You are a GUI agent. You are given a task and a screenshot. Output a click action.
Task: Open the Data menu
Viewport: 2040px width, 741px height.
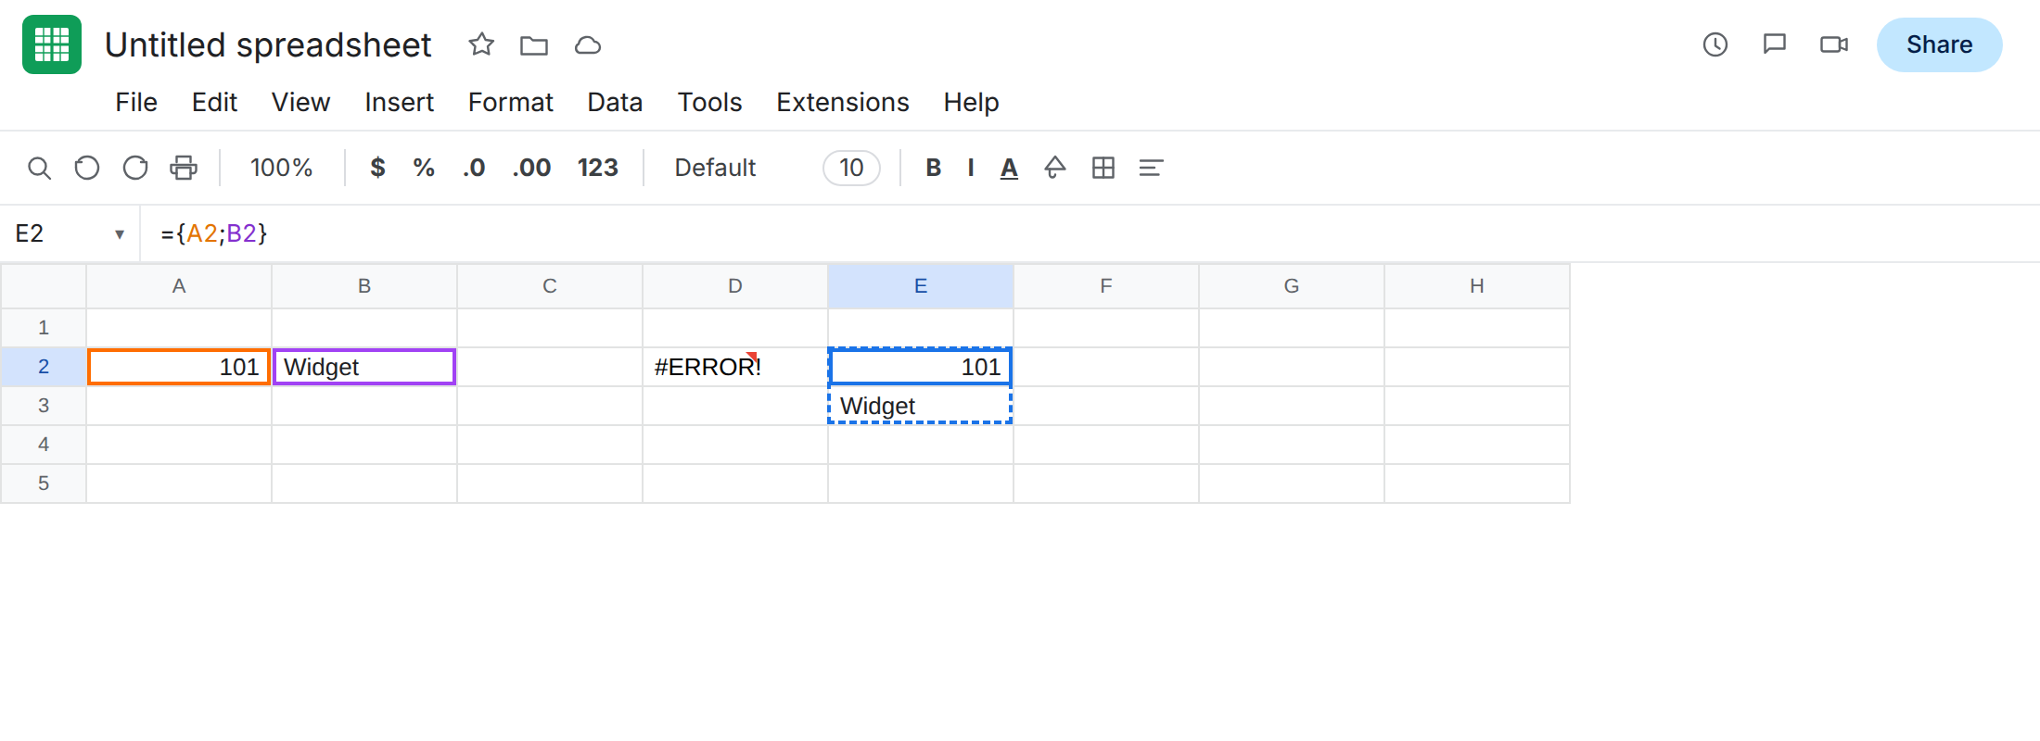point(615,102)
